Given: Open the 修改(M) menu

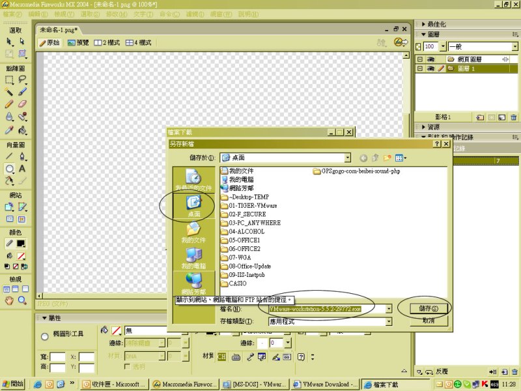Looking at the screenshot, I should (x=117, y=14).
